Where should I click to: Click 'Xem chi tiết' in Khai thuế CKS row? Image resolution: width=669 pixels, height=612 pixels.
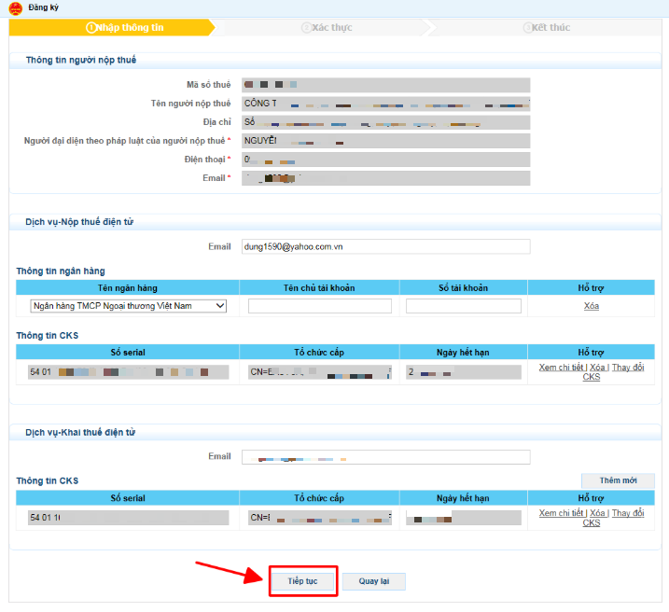point(561,513)
